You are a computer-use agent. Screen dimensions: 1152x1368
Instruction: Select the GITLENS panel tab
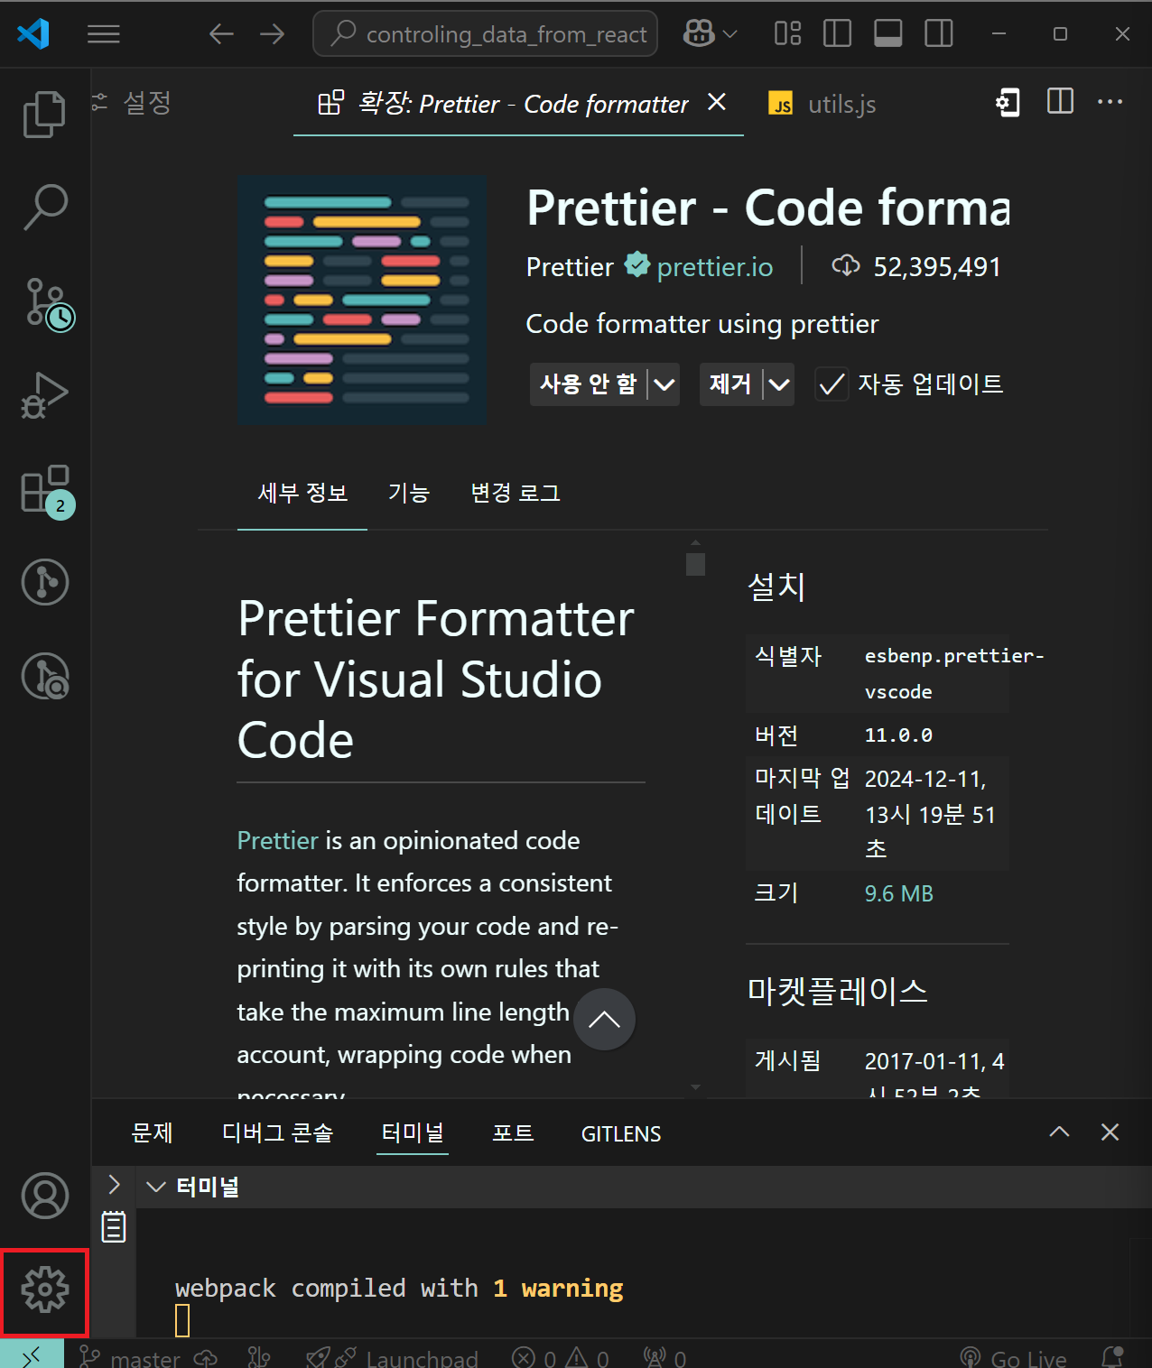click(621, 1133)
